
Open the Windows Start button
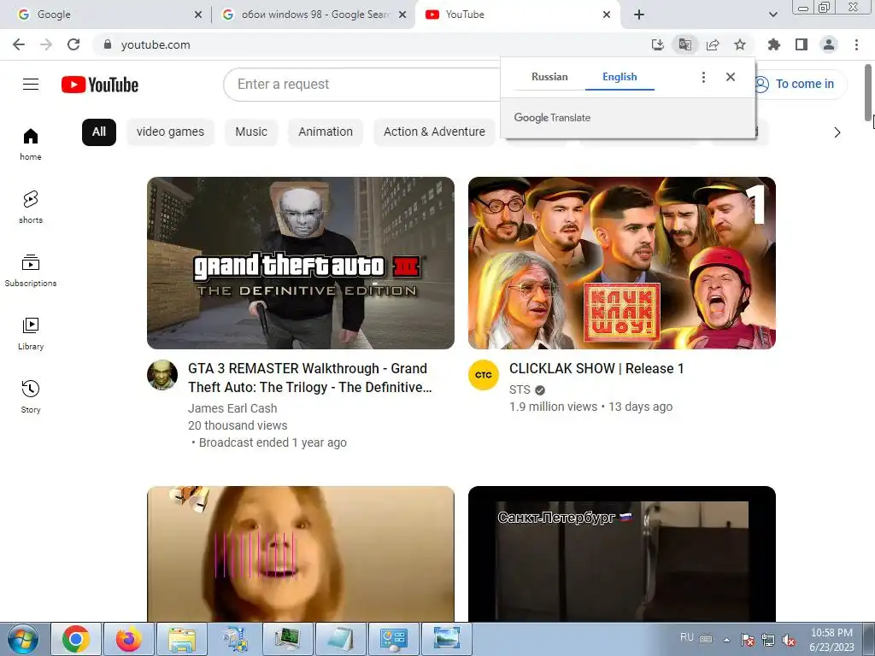23,639
